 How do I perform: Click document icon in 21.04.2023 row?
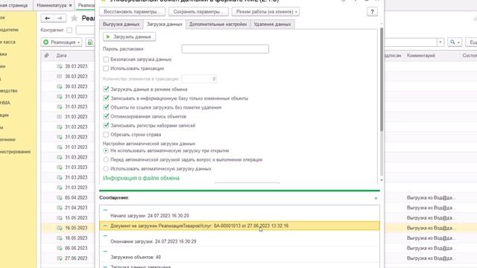tap(60, 208)
